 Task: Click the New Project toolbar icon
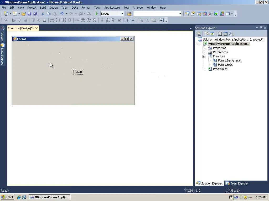coord(6,14)
